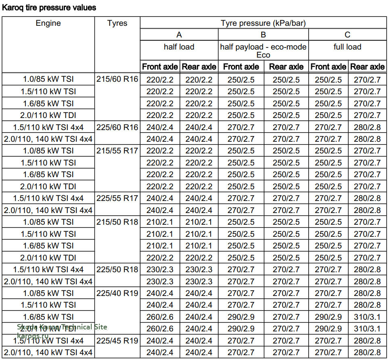Click '280/2.8' in the 225/55 R17 row
This screenshot has height=360, width=389.
(367, 198)
